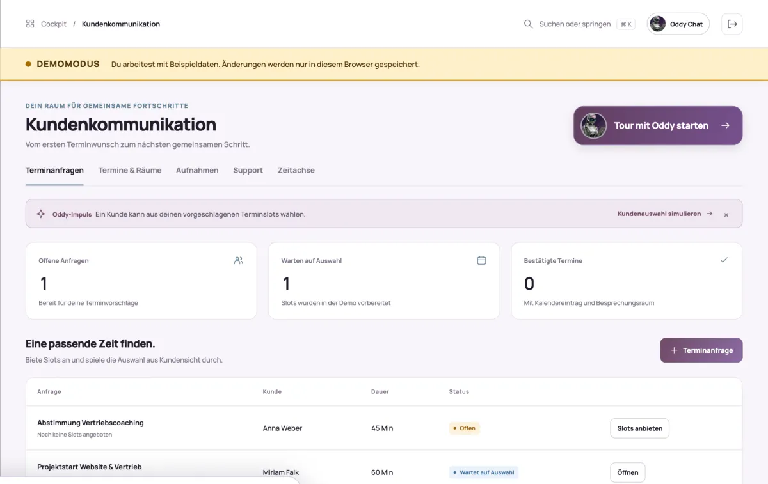Click the 'Wartet auf Auswahl' status badge
This screenshot has height=484, width=768.
[x=483, y=472]
